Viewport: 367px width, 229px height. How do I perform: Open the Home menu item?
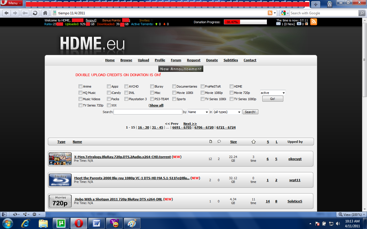pos(110,60)
